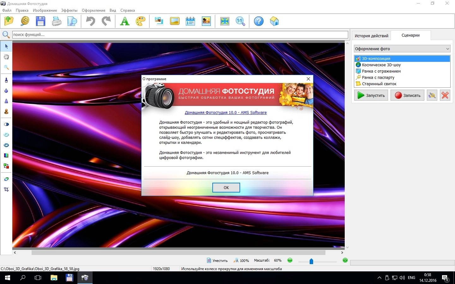
Task: Click the zoom scale slider handle
Action: [311, 261]
